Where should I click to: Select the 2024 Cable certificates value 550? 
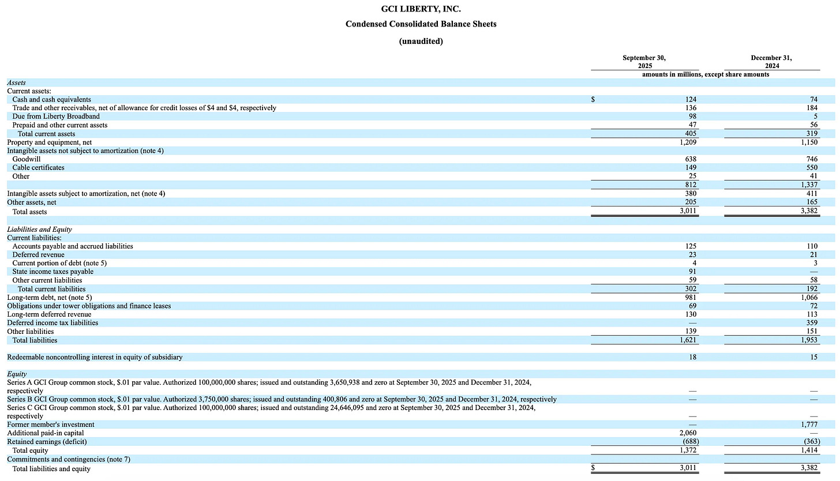click(x=812, y=167)
